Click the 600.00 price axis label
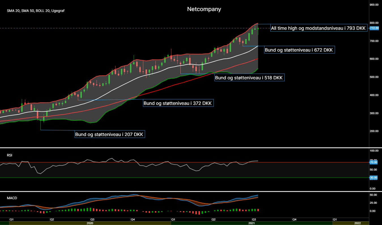This screenshot has width=382, height=225. pyautogui.click(x=374, y=59)
